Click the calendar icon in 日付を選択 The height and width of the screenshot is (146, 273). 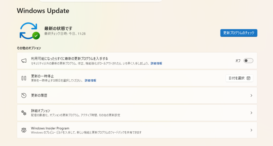(x=248, y=78)
